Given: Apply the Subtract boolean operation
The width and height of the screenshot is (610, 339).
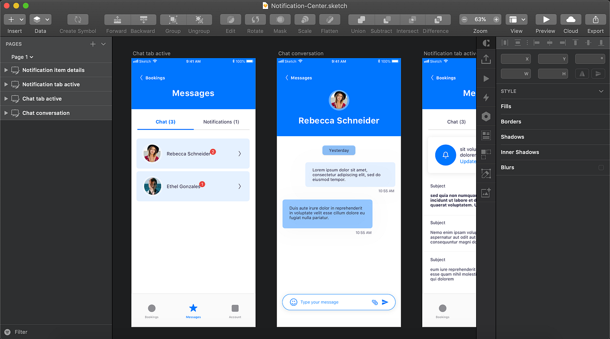Looking at the screenshot, I should 387,19.
